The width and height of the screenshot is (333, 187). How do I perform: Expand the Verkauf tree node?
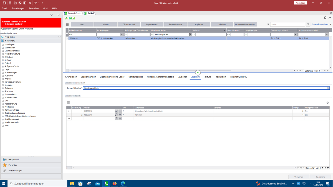[x=3, y=60]
